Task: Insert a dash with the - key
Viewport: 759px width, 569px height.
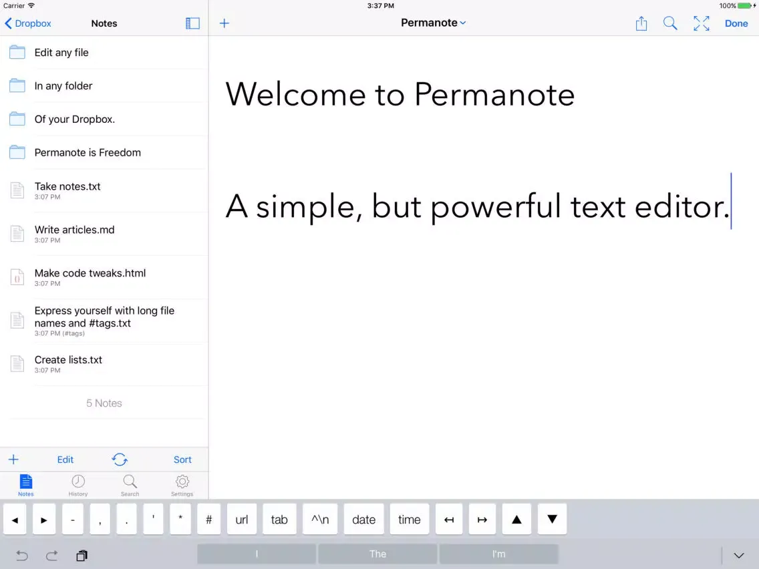Action: tap(73, 519)
